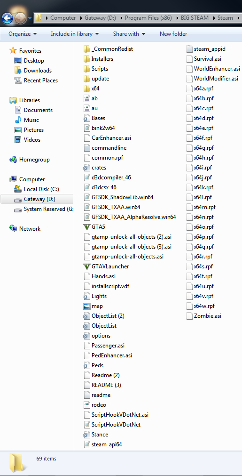Click the New folder button
The height and width of the screenshot is (476, 242).
pos(173,34)
